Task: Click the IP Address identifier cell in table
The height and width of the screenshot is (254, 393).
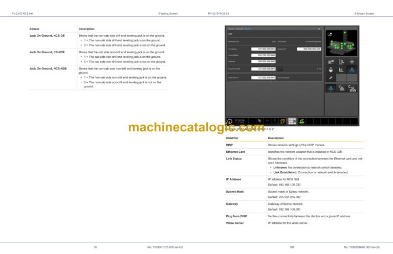Action: (233, 179)
